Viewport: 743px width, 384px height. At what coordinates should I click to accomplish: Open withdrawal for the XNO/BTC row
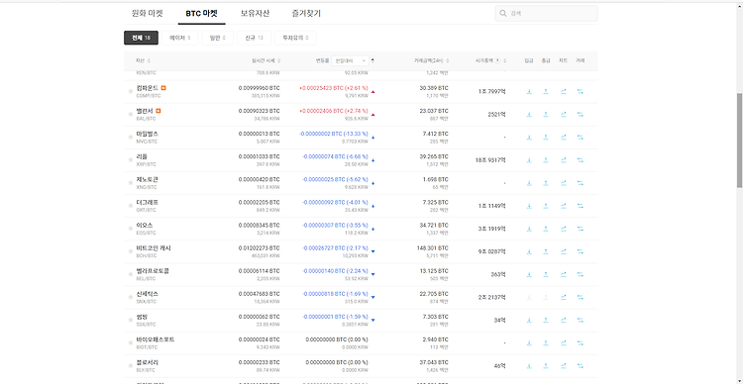click(x=546, y=183)
